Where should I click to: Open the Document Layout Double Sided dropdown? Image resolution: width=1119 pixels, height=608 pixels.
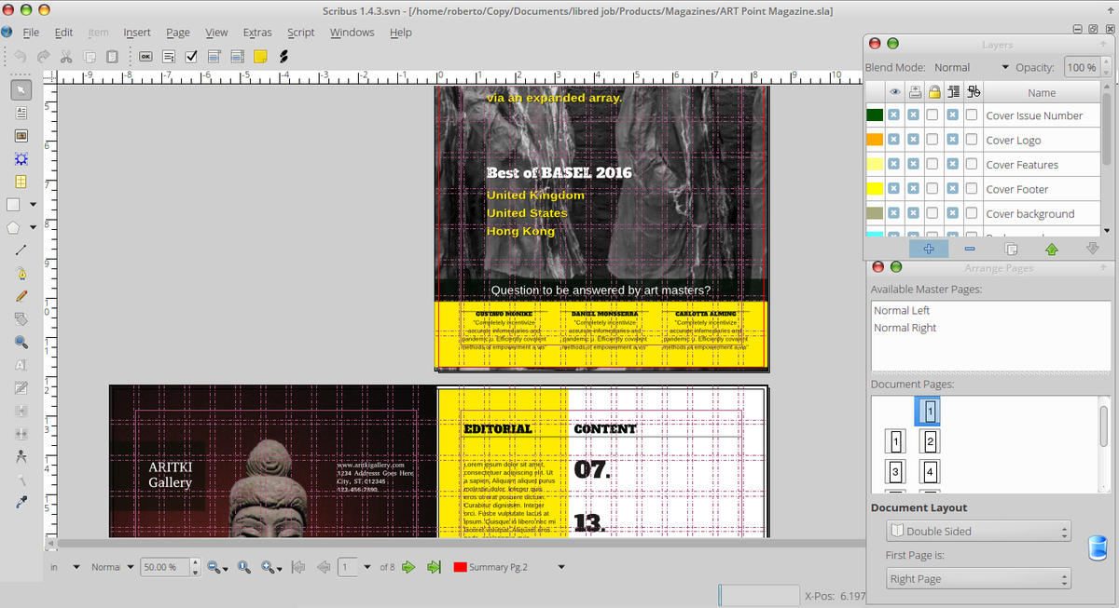(x=978, y=532)
